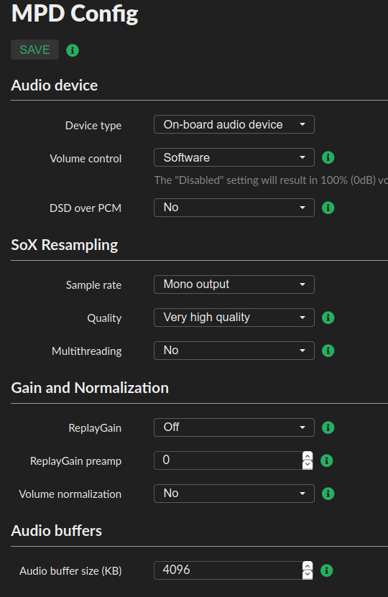Open the ReplayGain Off dropdown

[234, 427]
